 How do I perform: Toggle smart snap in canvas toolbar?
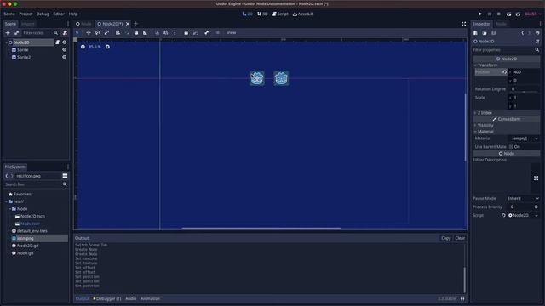157,32
